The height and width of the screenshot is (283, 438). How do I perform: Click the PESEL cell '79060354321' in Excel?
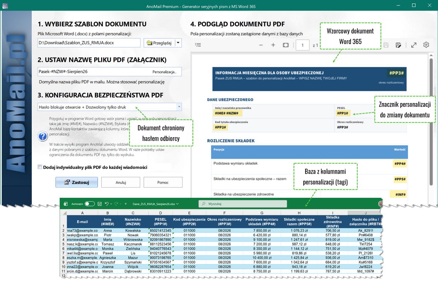(161, 235)
